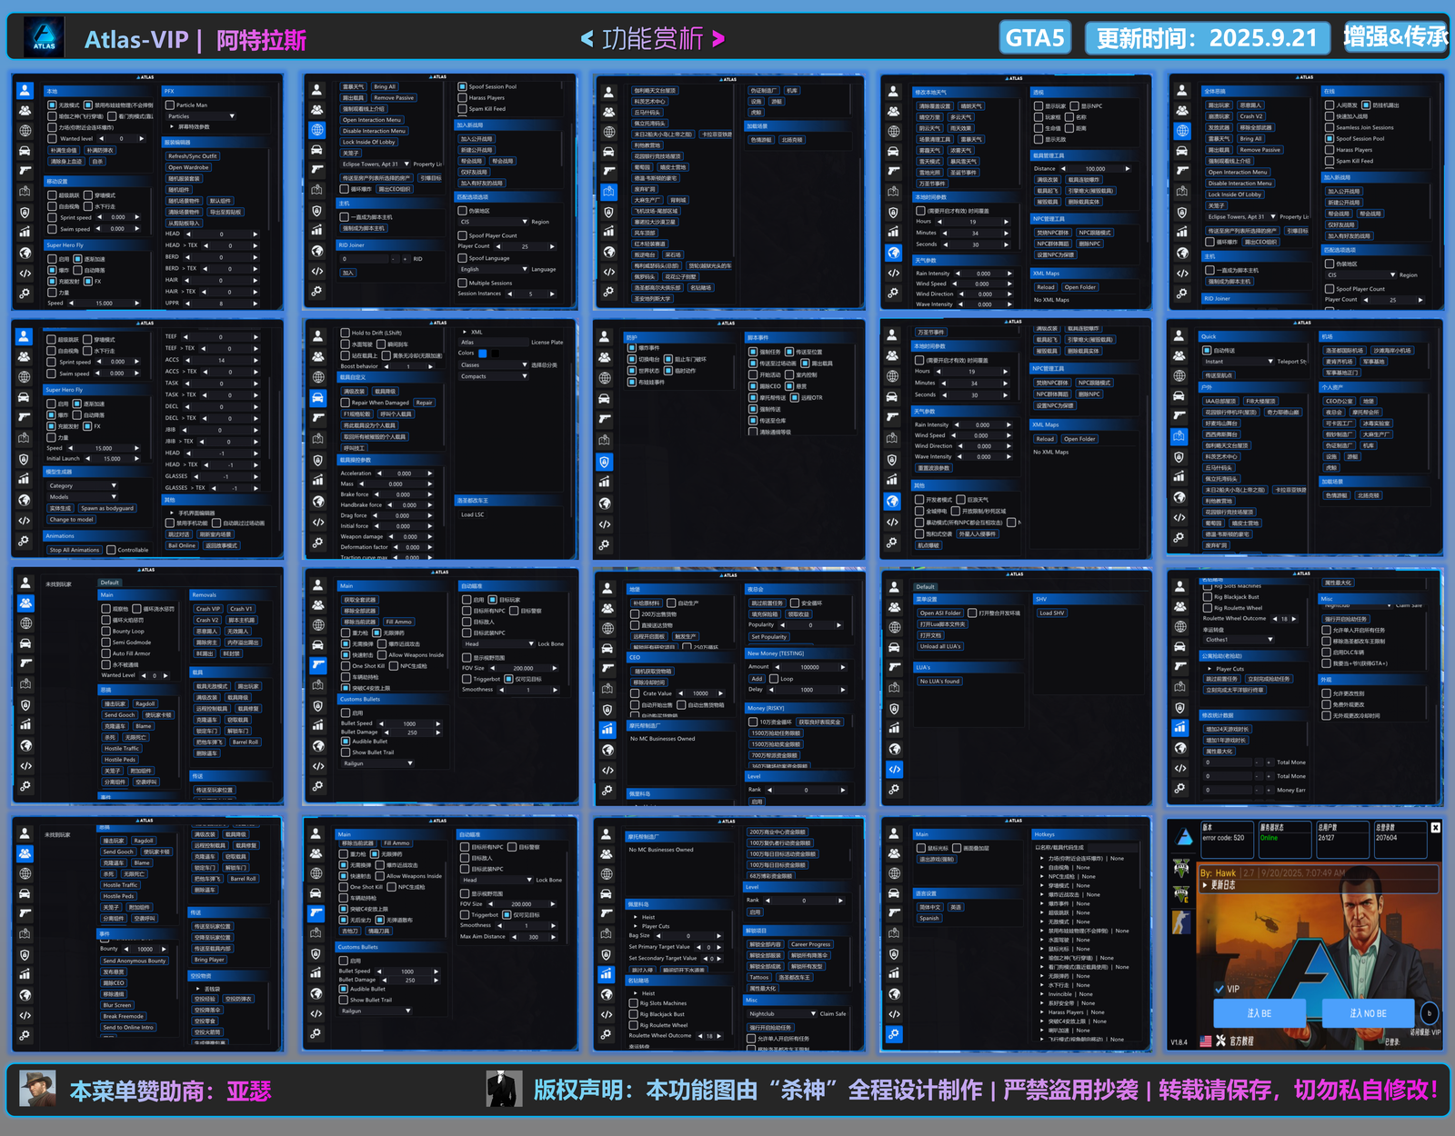Open stats bar-chart icon in Particle Man panel sidebar
Viewport: 1455px width, 1136px height.
point(25,232)
